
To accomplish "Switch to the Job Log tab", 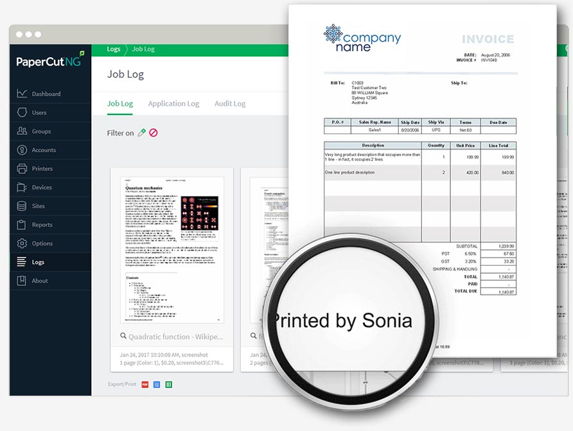I will [x=120, y=103].
